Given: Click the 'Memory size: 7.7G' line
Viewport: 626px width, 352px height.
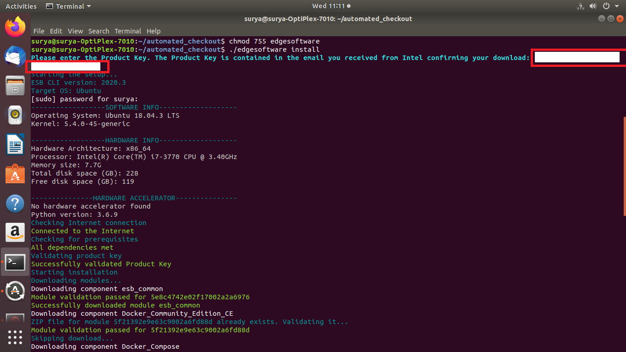Looking at the screenshot, I should [x=66, y=165].
